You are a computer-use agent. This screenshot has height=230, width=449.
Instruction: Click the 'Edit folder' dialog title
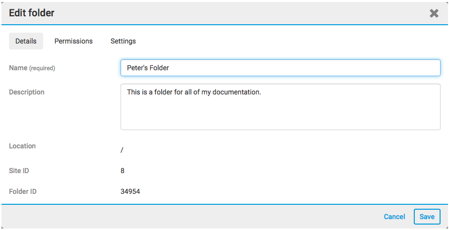32,13
